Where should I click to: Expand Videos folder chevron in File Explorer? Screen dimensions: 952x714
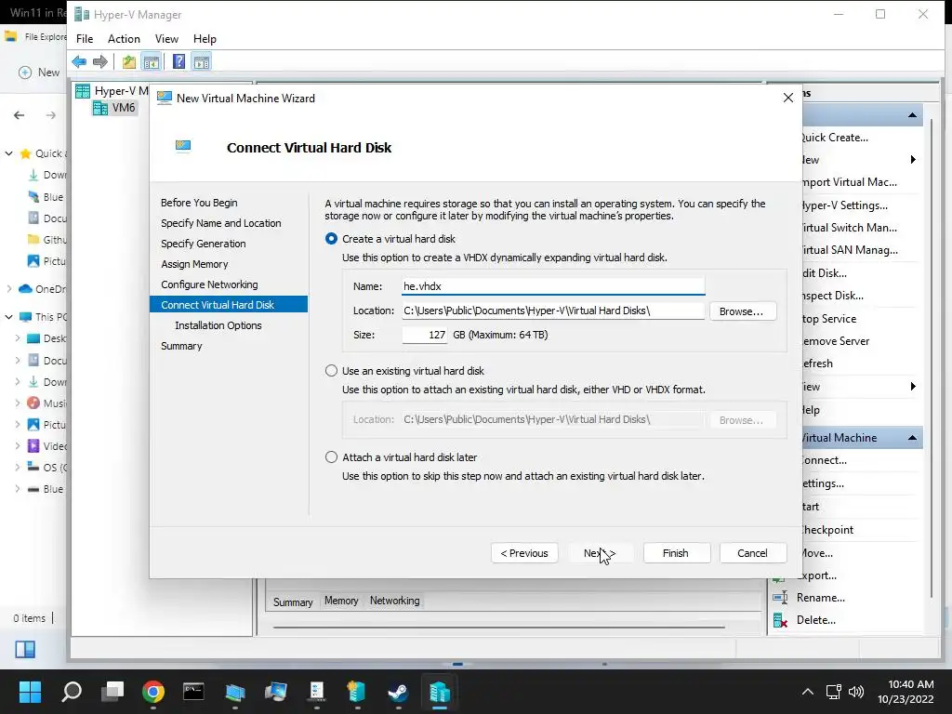coord(18,446)
